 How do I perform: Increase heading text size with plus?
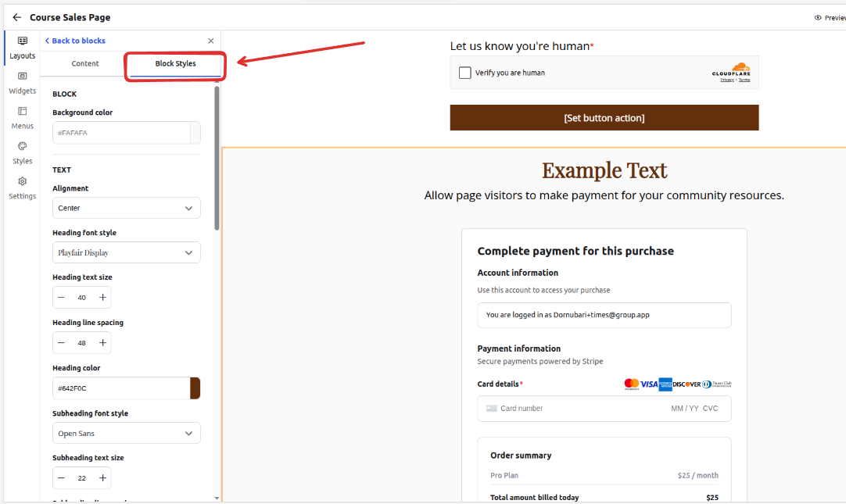[102, 298]
